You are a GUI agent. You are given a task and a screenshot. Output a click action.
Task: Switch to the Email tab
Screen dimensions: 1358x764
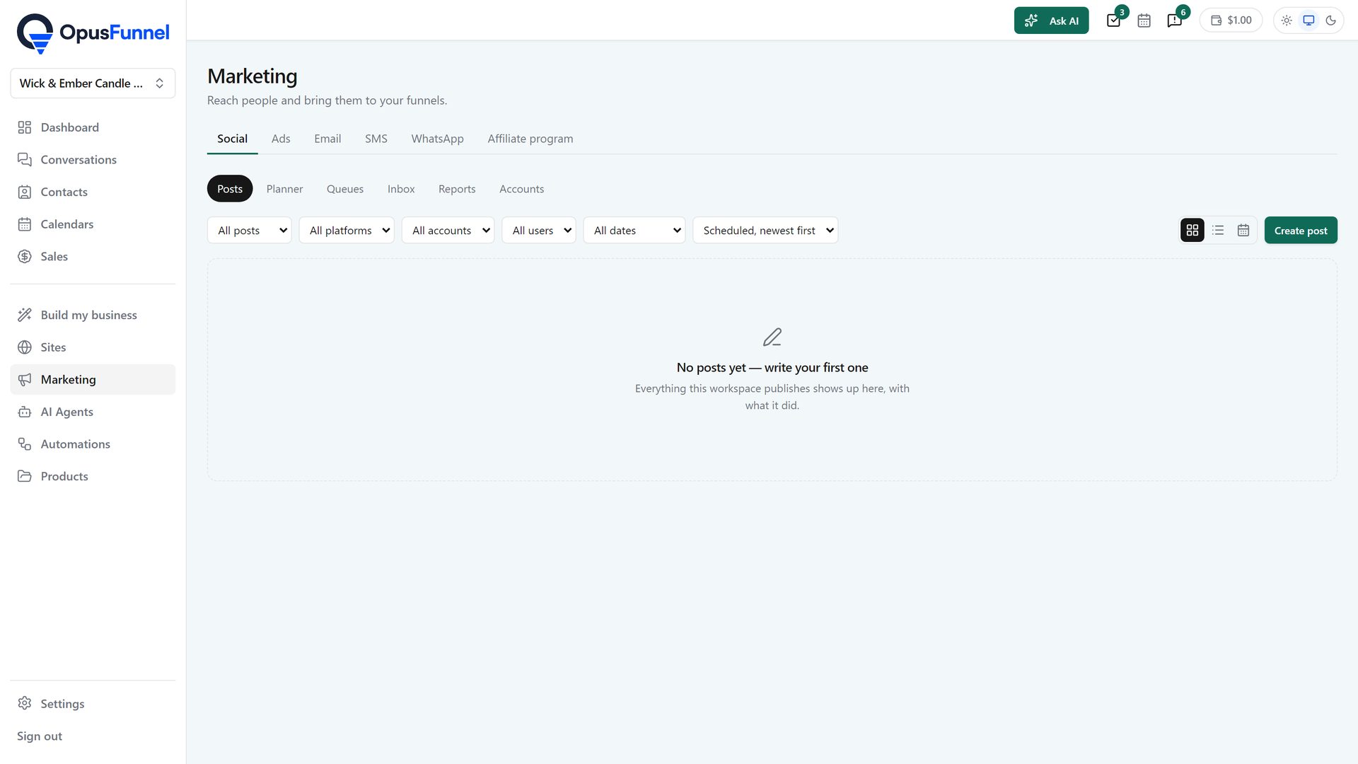tap(327, 139)
